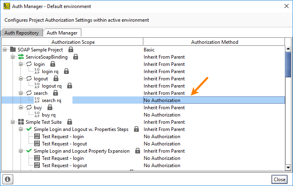Screen dimensions: 293x186
Task: Click the SOAP icon of logout rq
Action: pos(37,86)
